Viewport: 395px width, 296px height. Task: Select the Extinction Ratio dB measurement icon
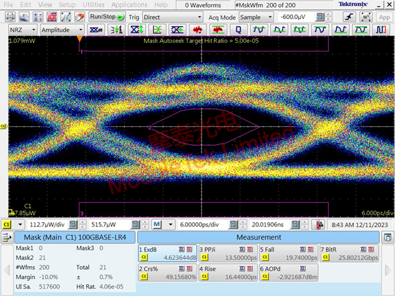point(95,29)
